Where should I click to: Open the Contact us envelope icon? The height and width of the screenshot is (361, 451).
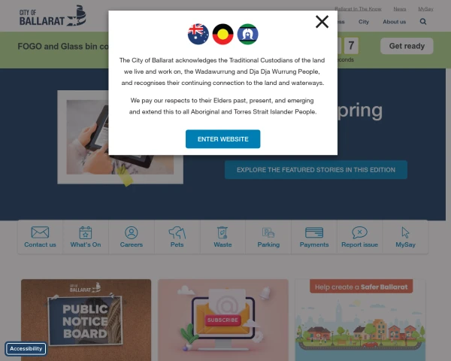pyautogui.click(x=40, y=232)
